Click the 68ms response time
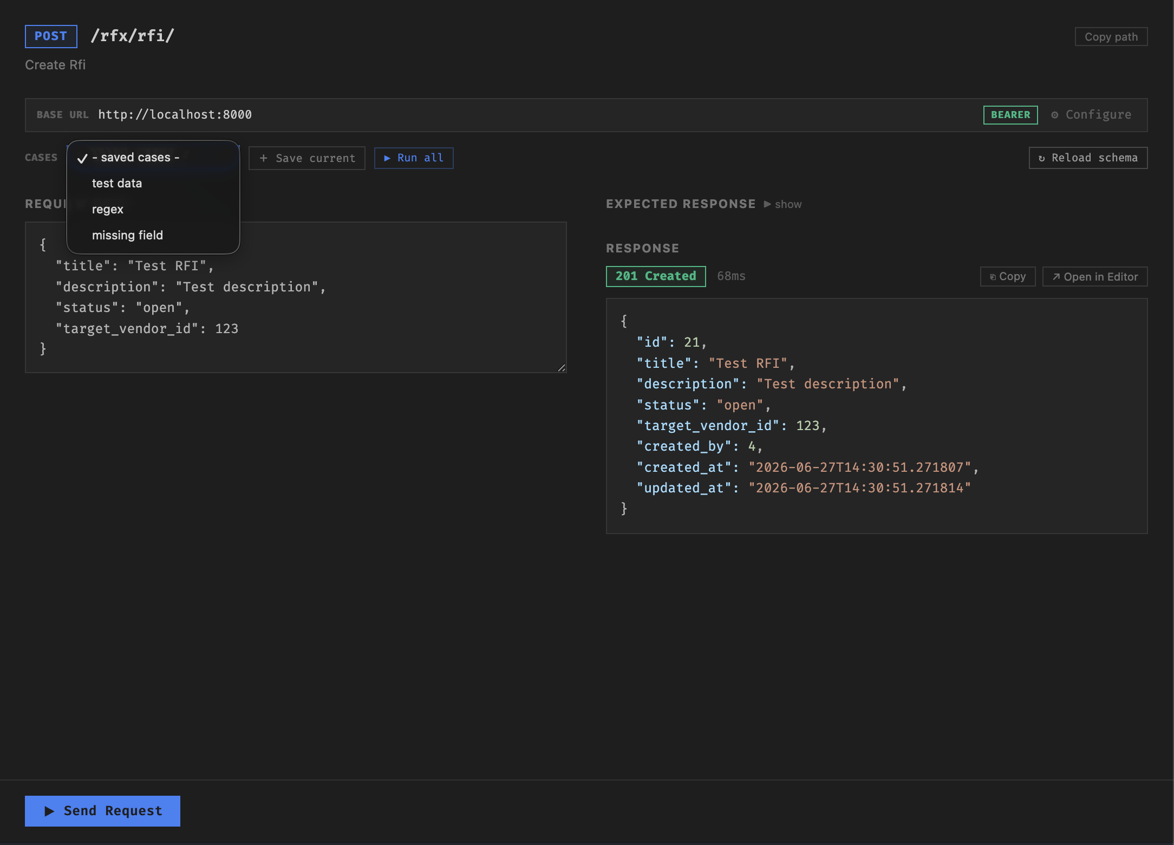 [x=731, y=276]
